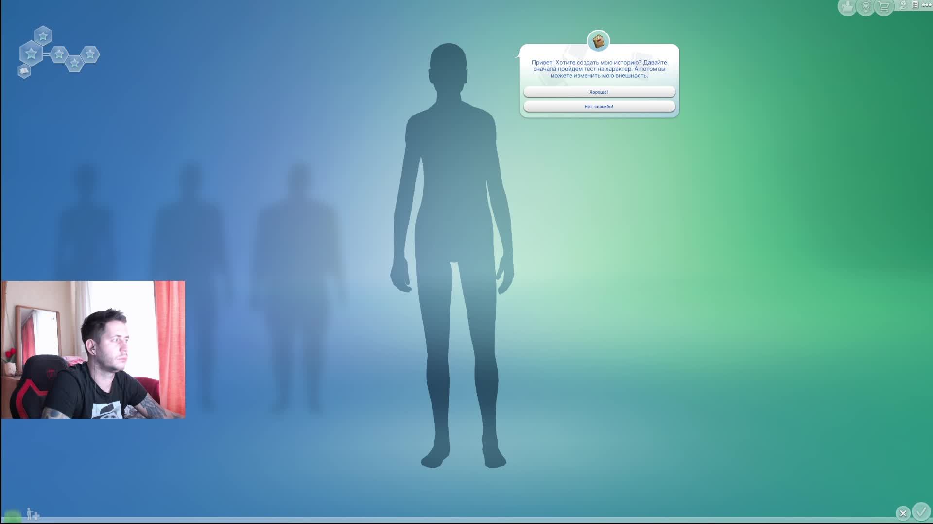The width and height of the screenshot is (933, 524).
Task: Click the story book icon above dialog
Action: pos(598,41)
